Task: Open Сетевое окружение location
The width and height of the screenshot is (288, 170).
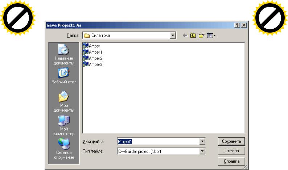Action: coord(64,149)
